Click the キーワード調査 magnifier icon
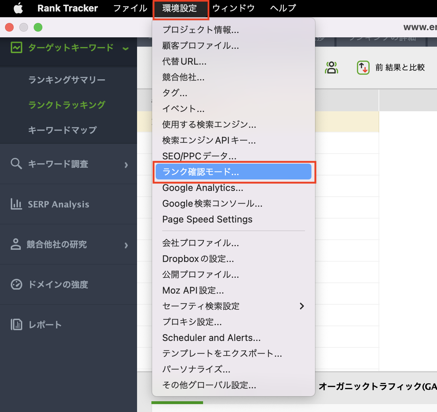437x412 pixels. coord(17,164)
